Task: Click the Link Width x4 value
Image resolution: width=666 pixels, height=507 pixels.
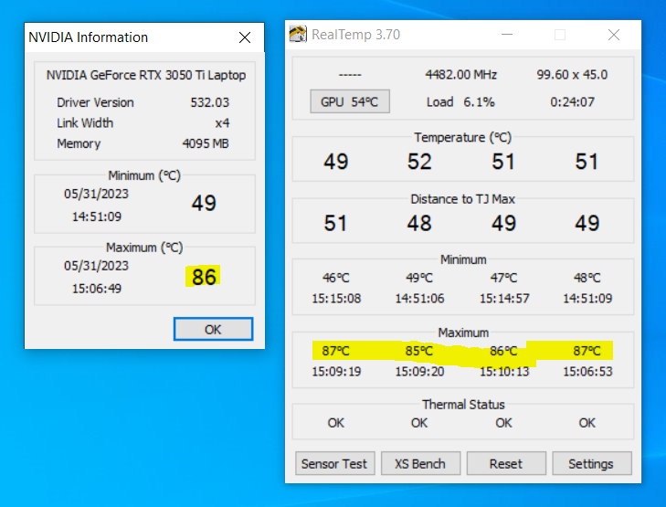Action: click(222, 123)
